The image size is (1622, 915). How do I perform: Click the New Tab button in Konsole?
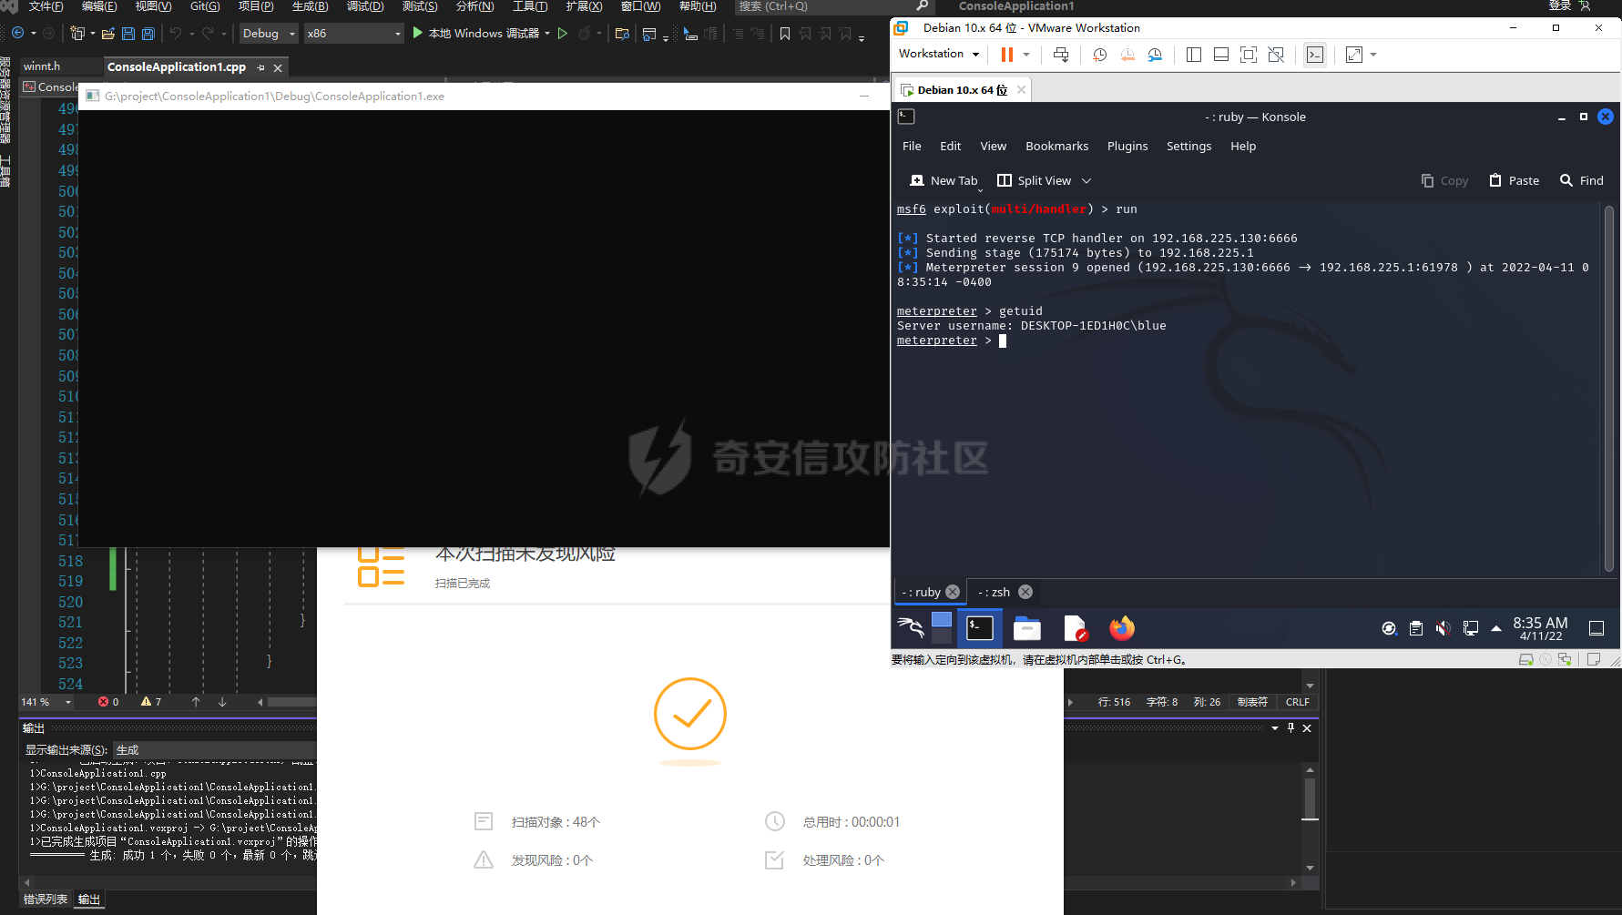click(944, 181)
